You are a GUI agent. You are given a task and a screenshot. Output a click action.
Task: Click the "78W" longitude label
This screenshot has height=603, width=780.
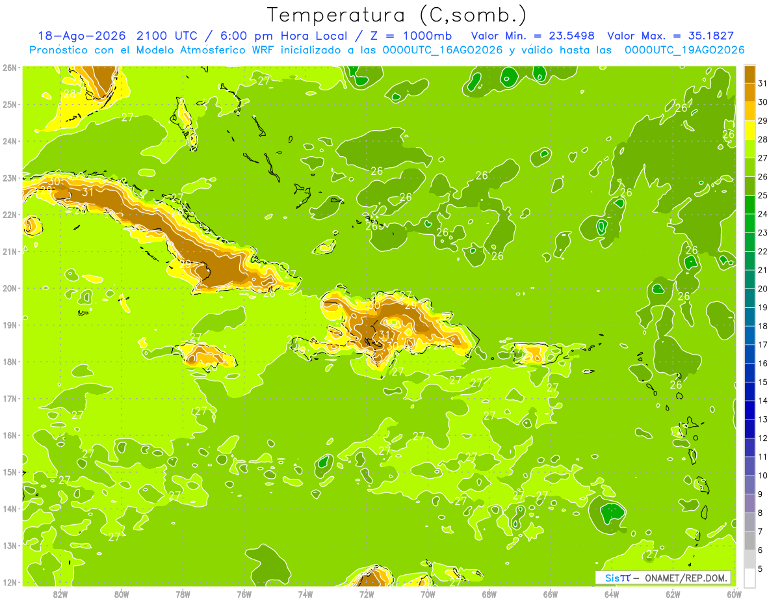click(x=183, y=594)
